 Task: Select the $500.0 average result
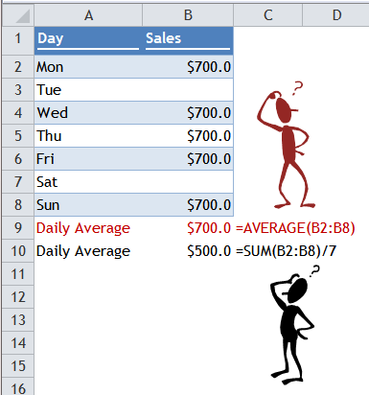tap(209, 251)
